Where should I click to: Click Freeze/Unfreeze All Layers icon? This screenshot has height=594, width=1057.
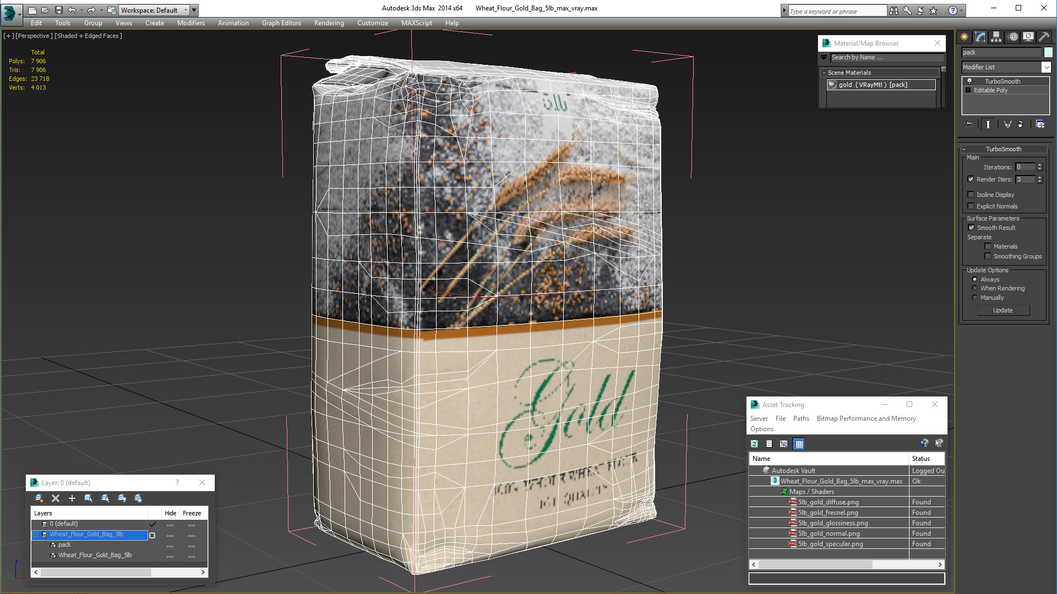[x=138, y=498]
